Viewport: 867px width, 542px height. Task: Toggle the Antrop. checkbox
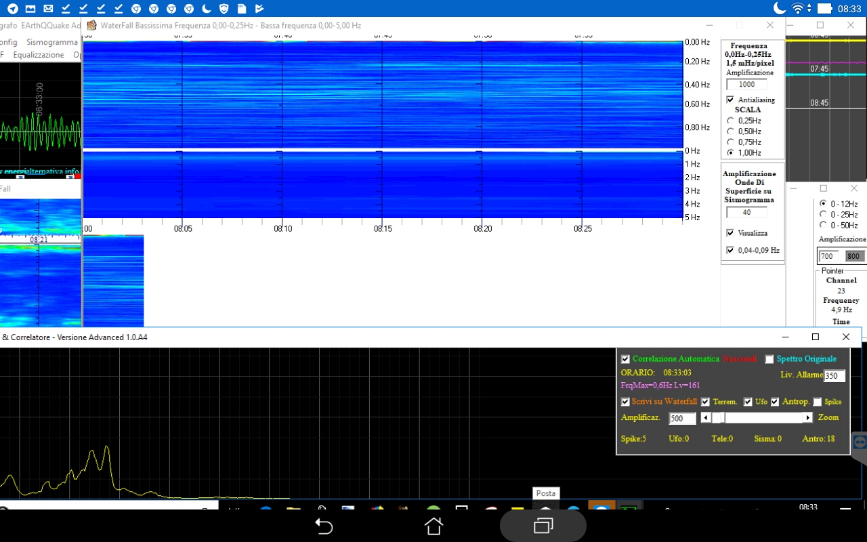click(775, 402)
